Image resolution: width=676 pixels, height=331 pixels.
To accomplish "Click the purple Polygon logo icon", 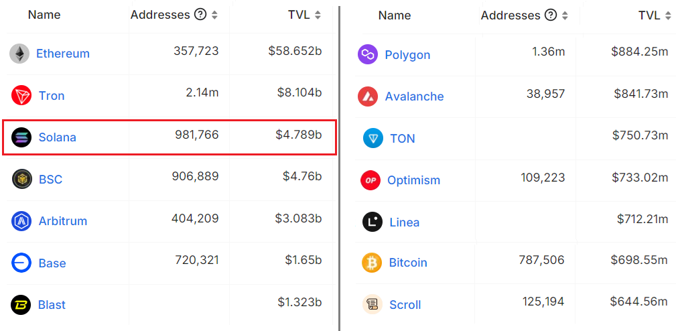I will pos(368,55).
